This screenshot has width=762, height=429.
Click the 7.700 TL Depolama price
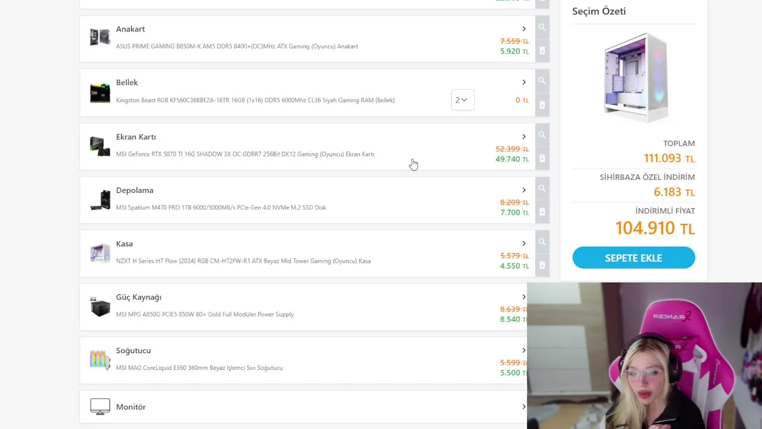514,212
